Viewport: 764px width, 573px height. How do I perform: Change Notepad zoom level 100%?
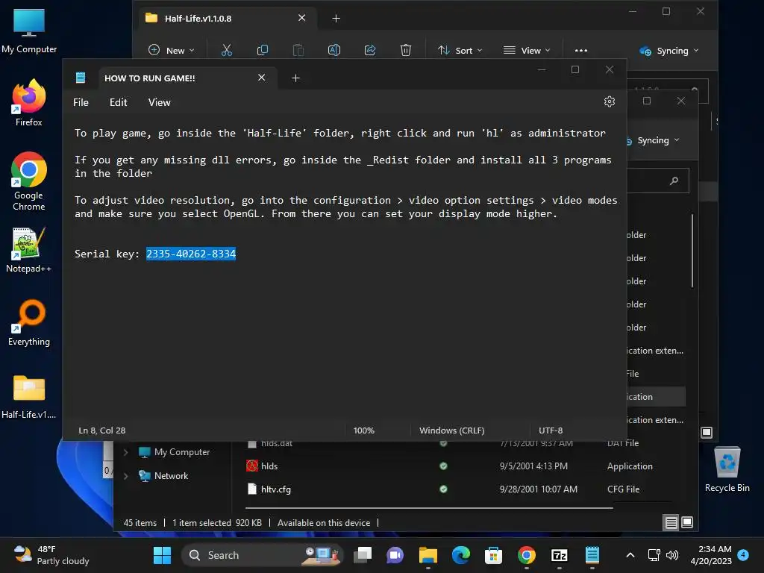point(363,430)
